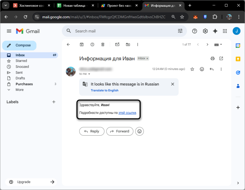The width and height of the screenshot is (245, 190).
Task: Open the input tools dropdown near the keyboard icon
Action: [220, 44]
